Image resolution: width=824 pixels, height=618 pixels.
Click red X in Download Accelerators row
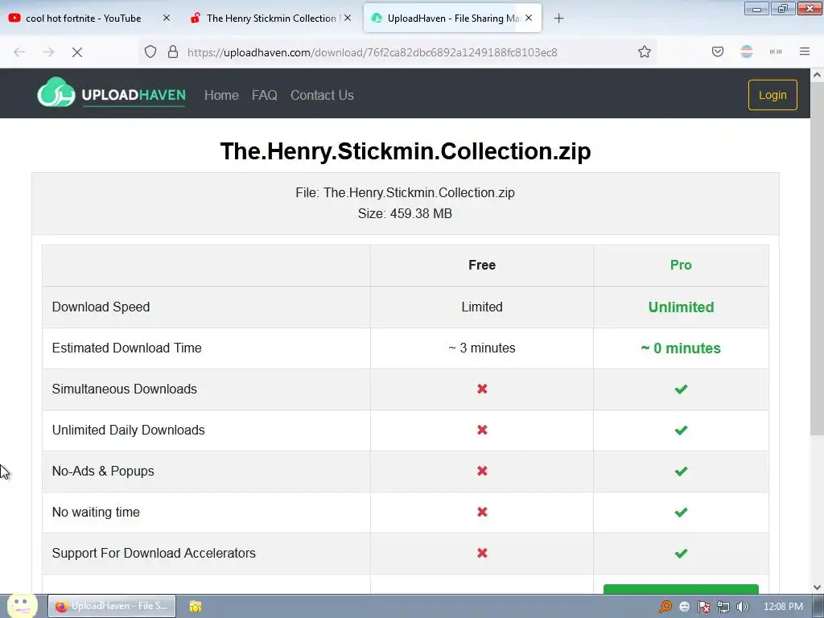482,553
